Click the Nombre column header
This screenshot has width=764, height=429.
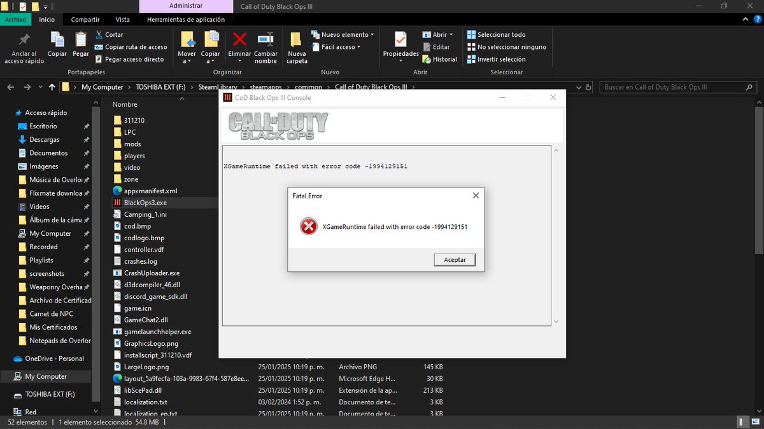[x=125, y=104]
